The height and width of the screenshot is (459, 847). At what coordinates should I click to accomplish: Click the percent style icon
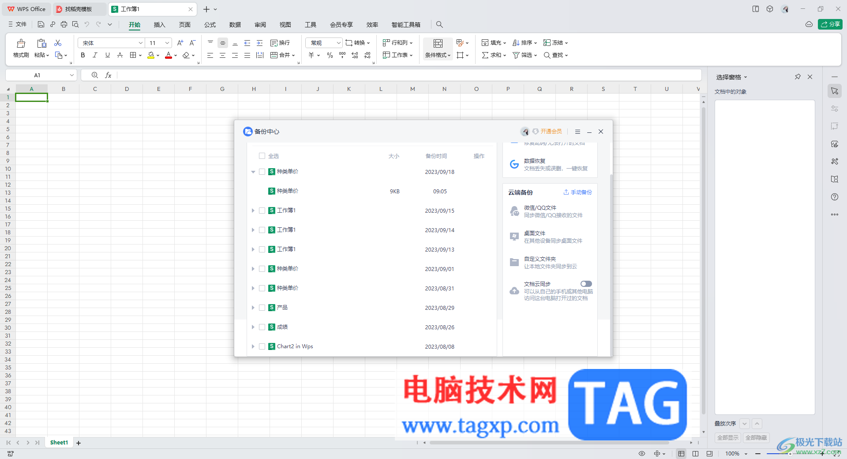(x=330, y=55)
